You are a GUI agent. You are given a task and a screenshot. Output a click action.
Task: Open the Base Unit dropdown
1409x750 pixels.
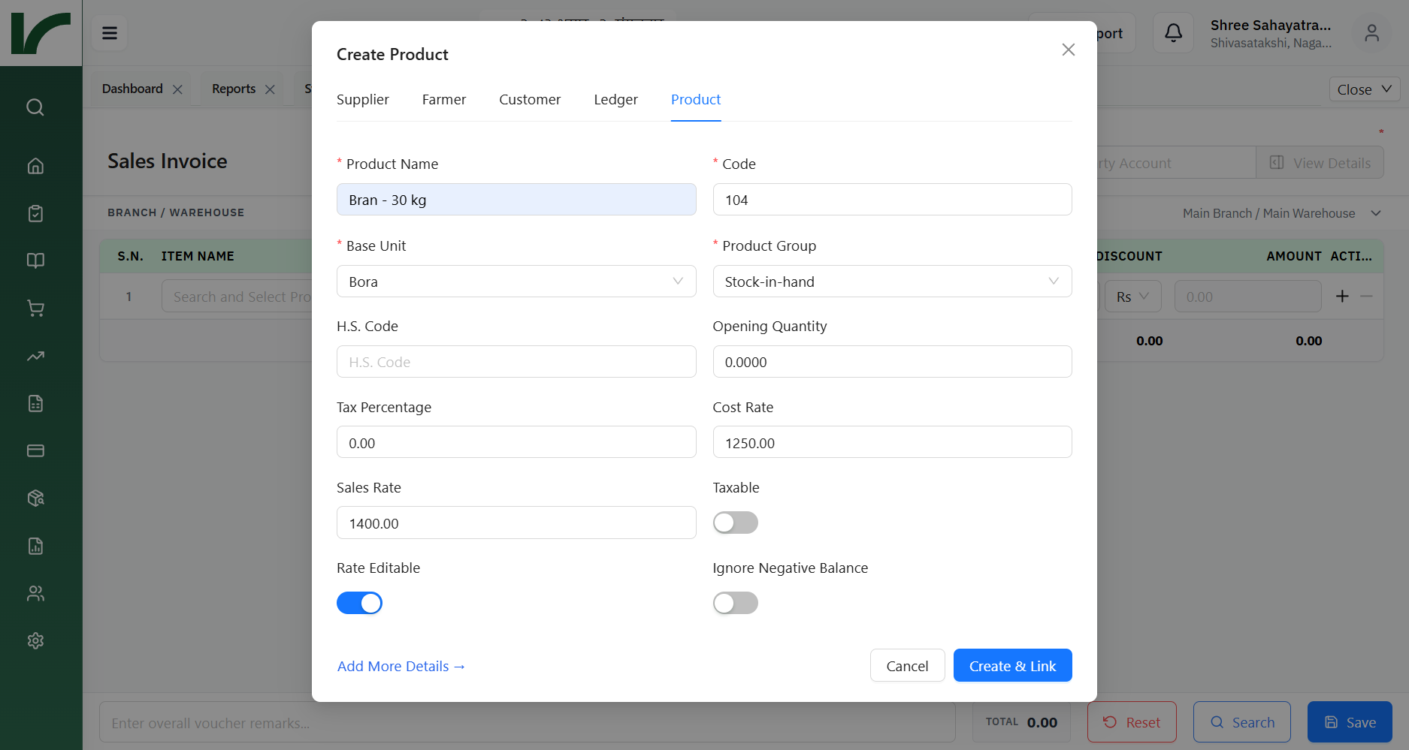click(x=516, y=282)
